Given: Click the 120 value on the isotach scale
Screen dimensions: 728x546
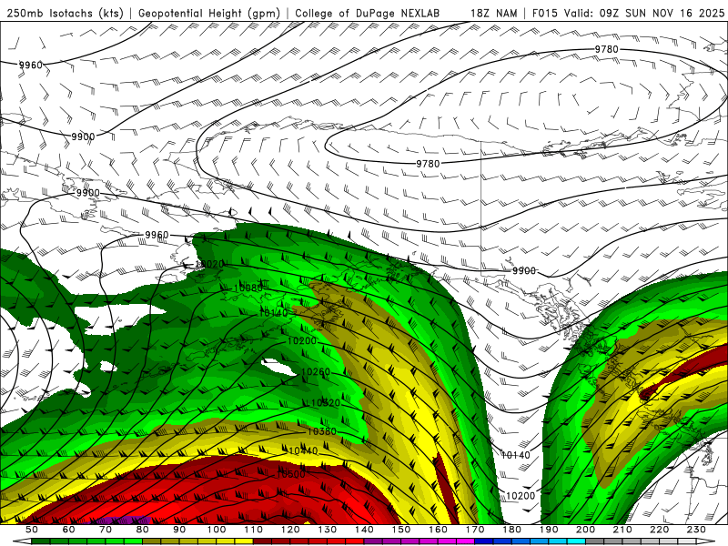Looking at the screenshot, I should 290,530.
